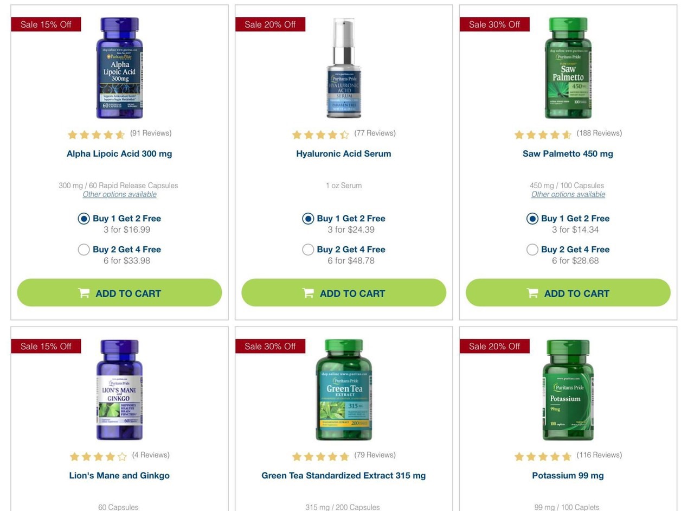
Task: Open Green Tea Standardized Extract 315 mg title
Action: [x=344, y=475]
